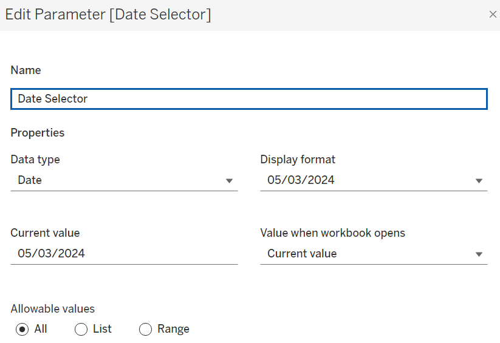Click the Range option text label

click(x=174, y=329)
